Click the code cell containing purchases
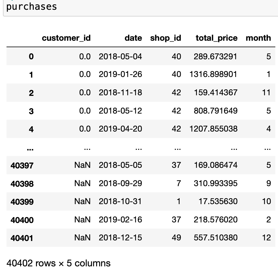This screenshot has width=278, height=269. 140,7
